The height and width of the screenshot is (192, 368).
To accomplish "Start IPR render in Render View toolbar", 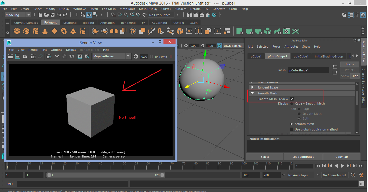I will click(33, 56).
